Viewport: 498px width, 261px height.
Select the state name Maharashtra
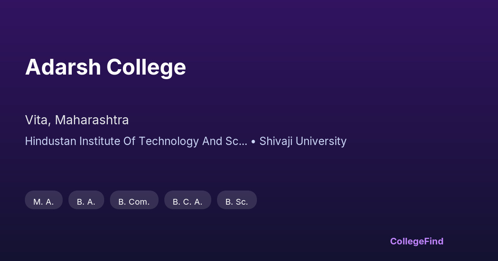coord(92,120)
